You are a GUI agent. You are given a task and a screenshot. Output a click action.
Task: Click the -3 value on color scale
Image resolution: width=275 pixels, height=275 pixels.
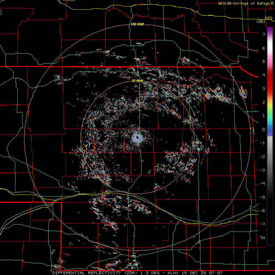(x=262, y=170)
